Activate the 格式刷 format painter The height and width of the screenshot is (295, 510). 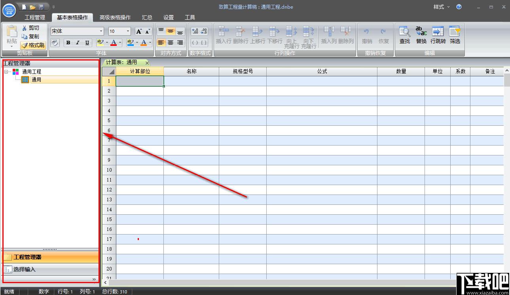(x=33, y=45)
